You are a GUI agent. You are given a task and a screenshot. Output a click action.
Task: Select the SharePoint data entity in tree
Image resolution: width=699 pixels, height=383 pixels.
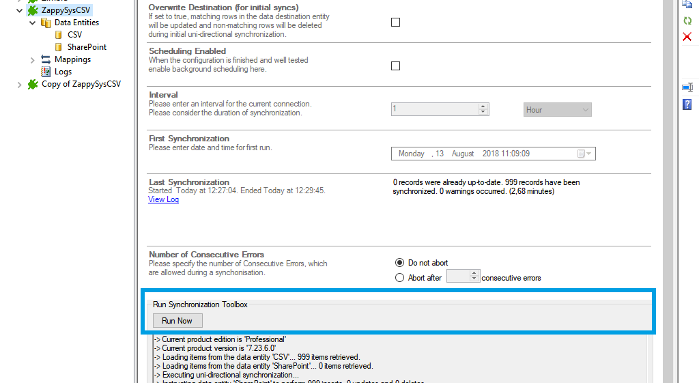click(87, 47)
